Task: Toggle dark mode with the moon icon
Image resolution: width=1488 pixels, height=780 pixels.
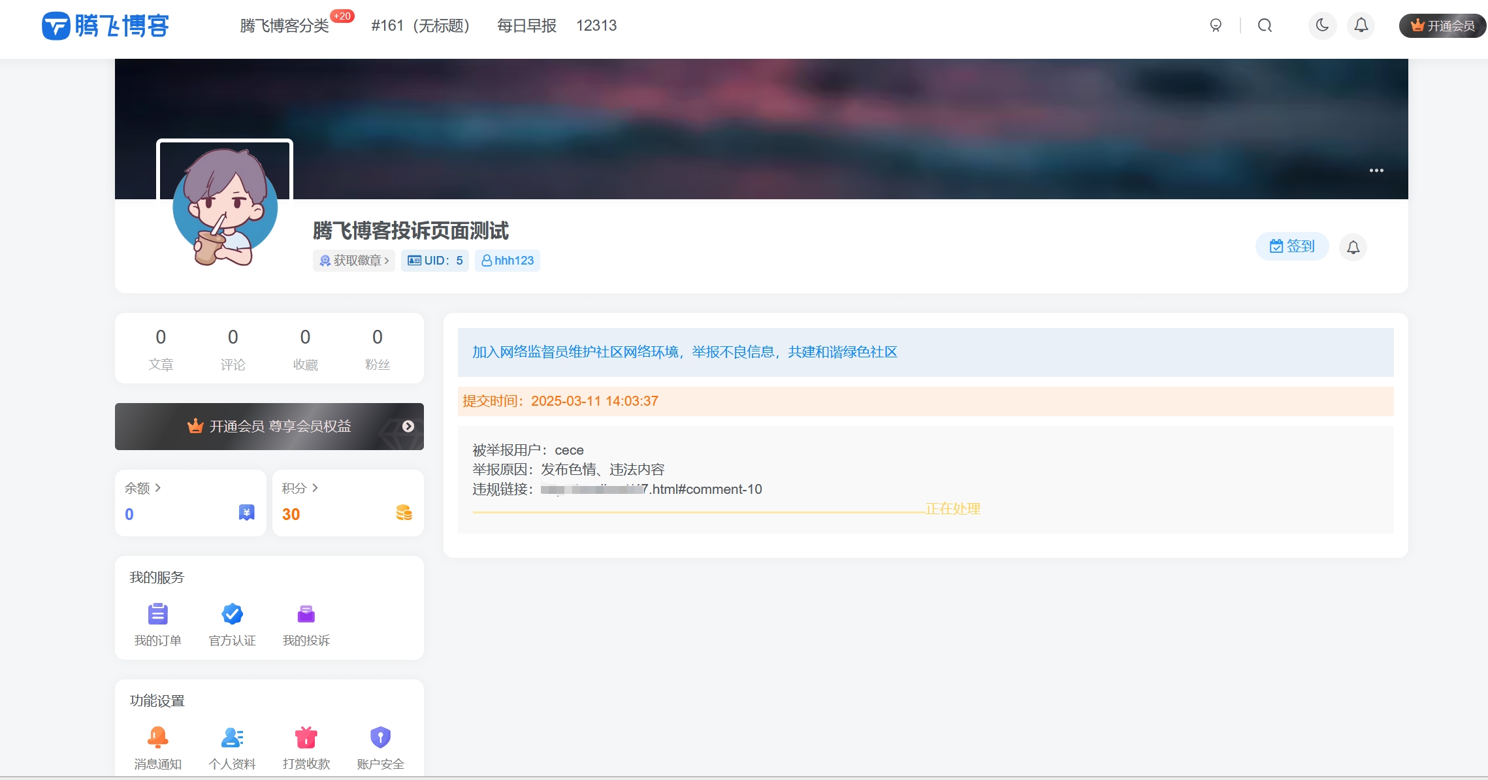Action: click(x=1322, y=25)
